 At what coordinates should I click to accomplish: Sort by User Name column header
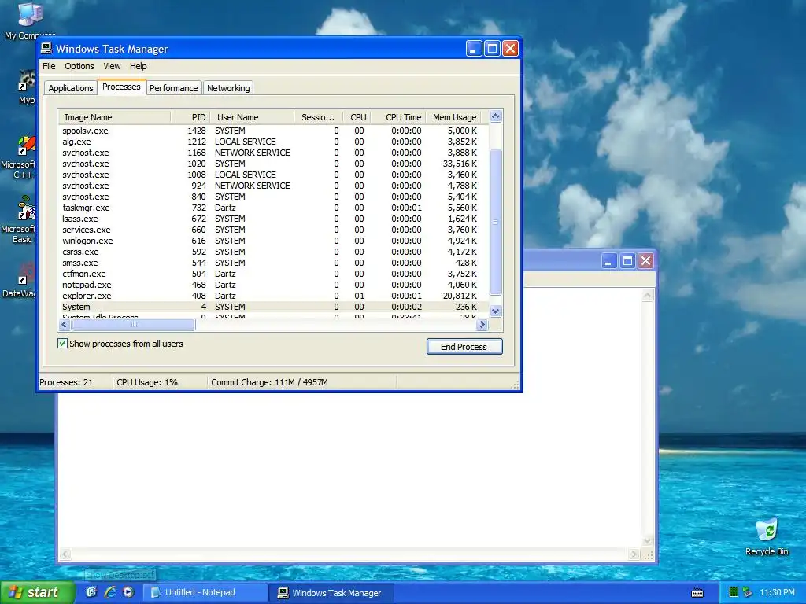coord(252,117)
